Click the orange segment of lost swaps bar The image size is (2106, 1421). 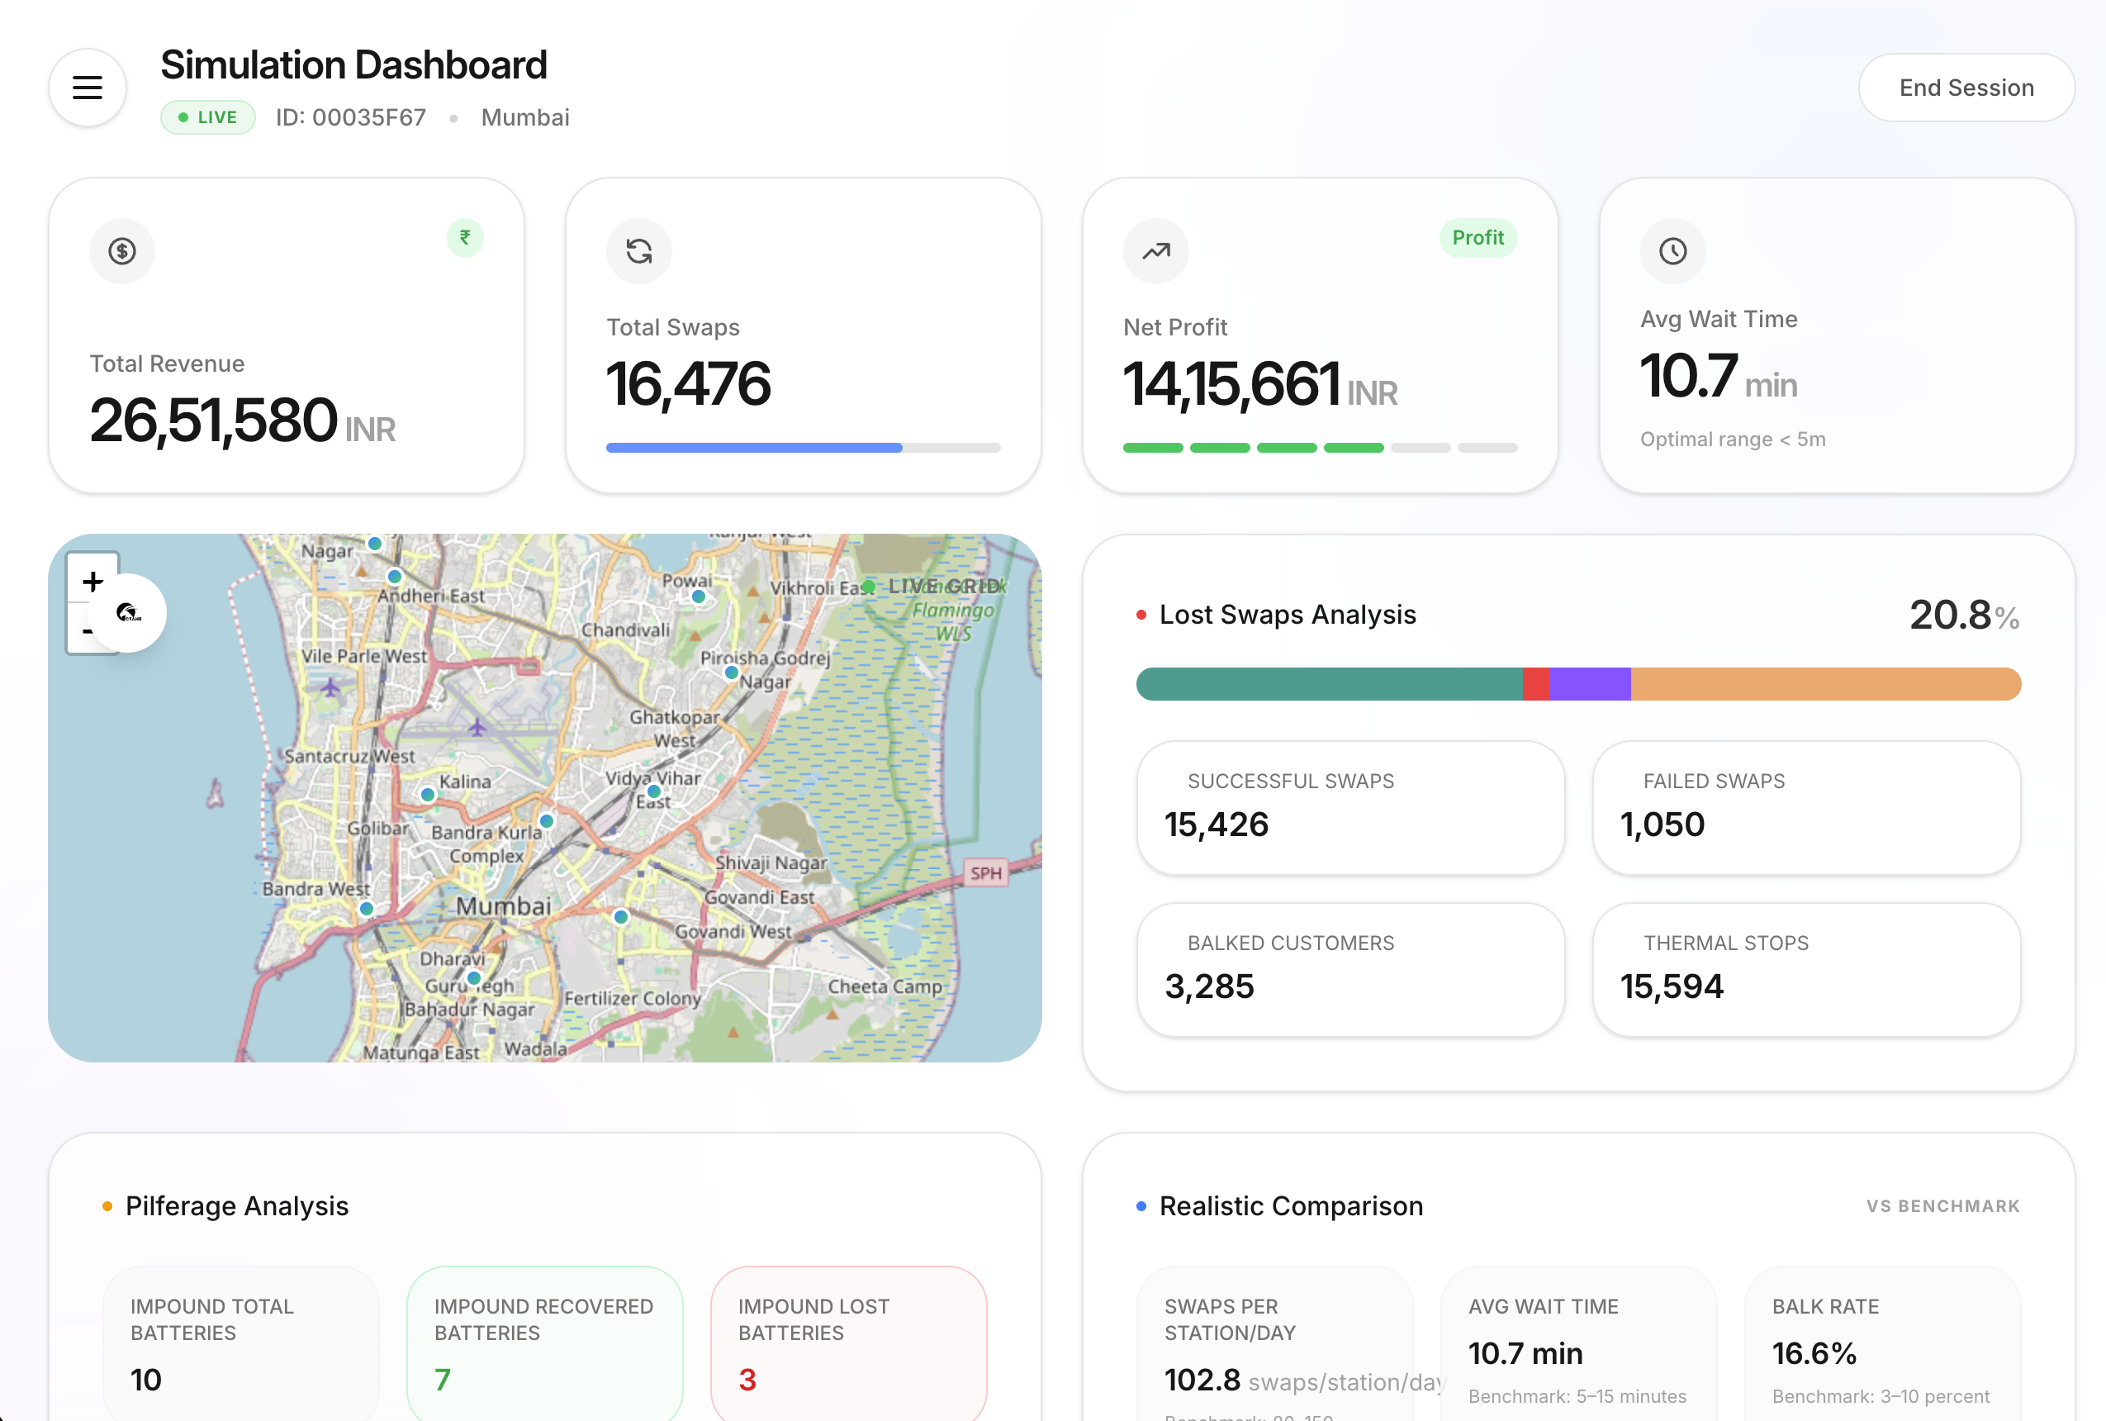pyautogui.click(x=1825, y=684)
